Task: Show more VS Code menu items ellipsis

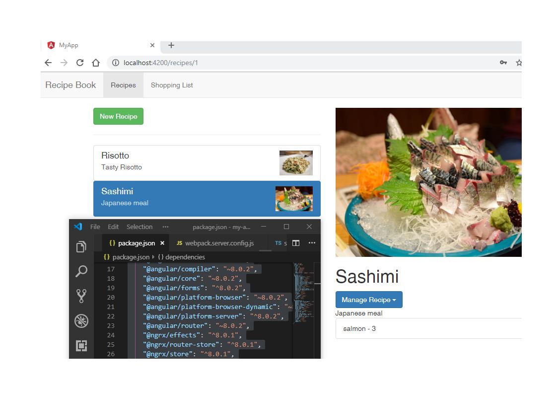Action: (165, 227)
